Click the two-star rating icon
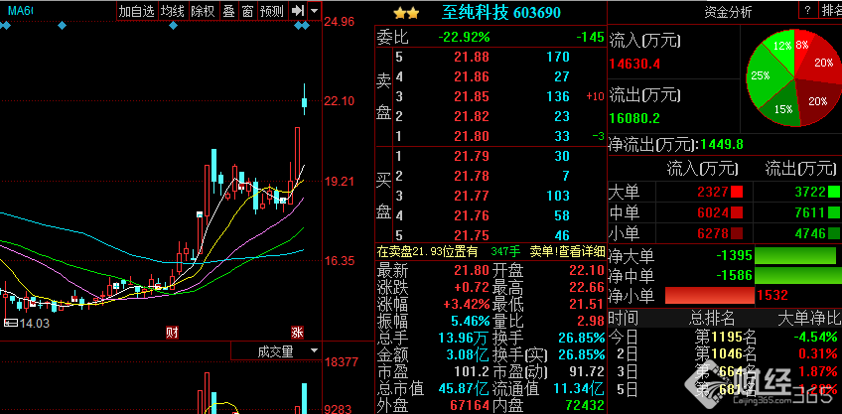This screenshot has height=414, width=842. [x=406, y=13]
